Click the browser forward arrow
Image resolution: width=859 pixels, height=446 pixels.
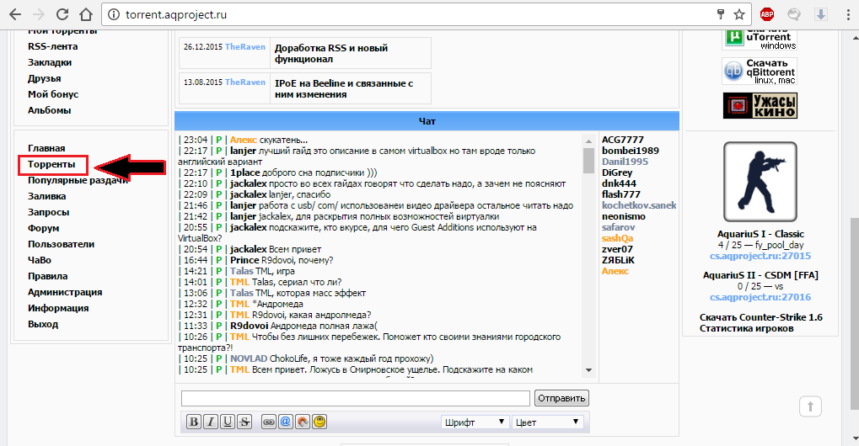click(39, 15)
